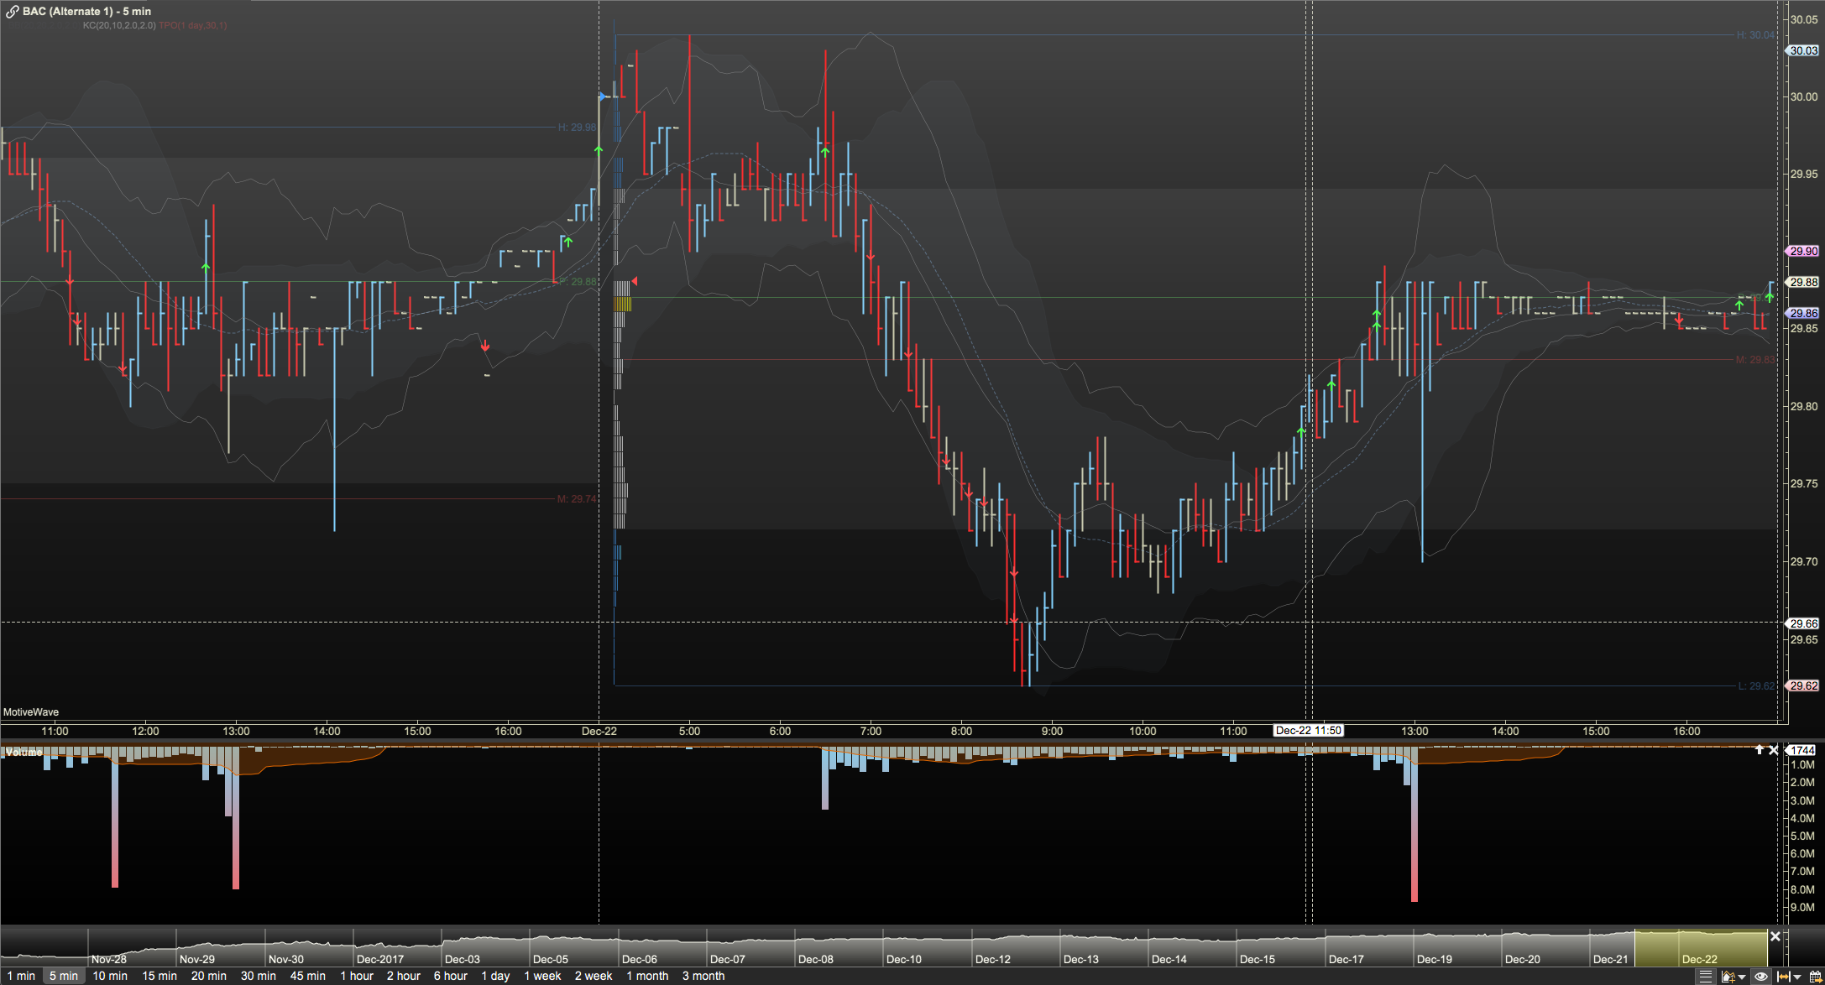Click the 29.66 crosshair price marker
Viewport: 1825px width, 985px height.
click(x=1802, y=623)
